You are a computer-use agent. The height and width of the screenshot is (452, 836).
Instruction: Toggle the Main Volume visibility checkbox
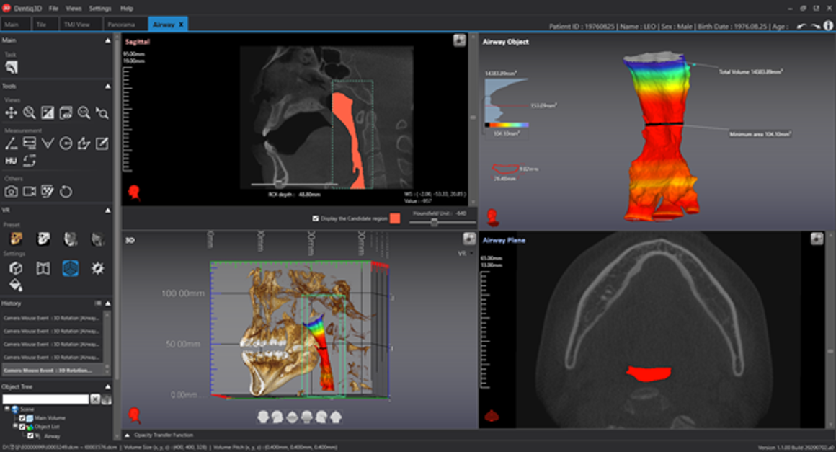pyautogui.click(x=22, y=418)
